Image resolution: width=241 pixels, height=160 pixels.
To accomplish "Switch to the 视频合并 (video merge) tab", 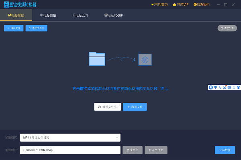I will point(80,15).
